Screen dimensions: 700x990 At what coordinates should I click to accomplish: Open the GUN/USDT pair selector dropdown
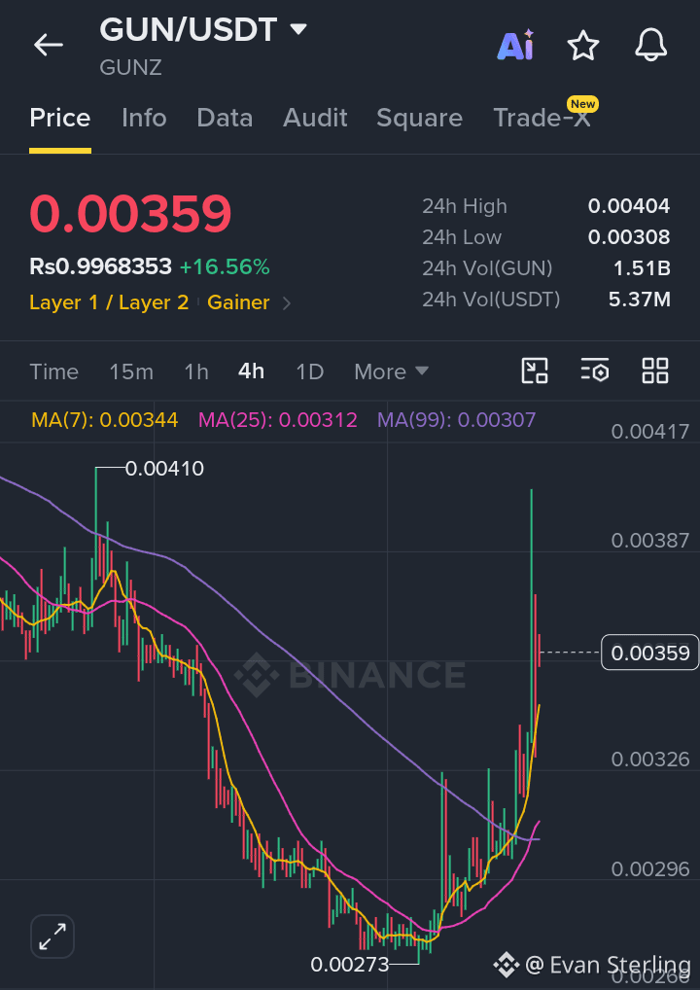tap(298, 29)
